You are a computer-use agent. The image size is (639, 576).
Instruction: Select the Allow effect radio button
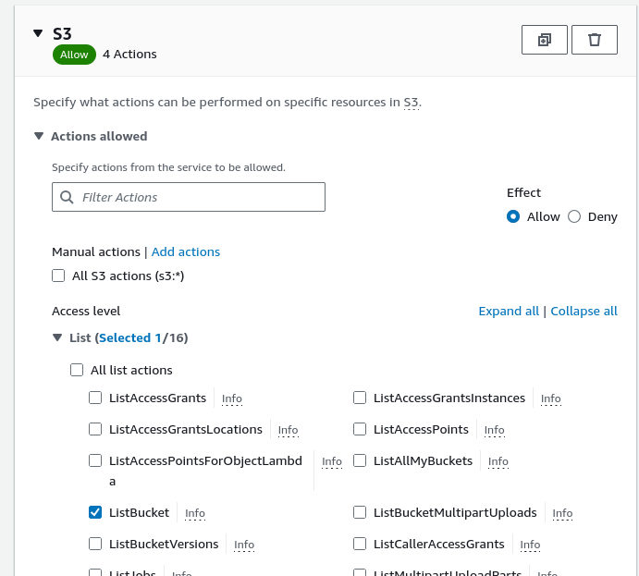coord(513,216)
